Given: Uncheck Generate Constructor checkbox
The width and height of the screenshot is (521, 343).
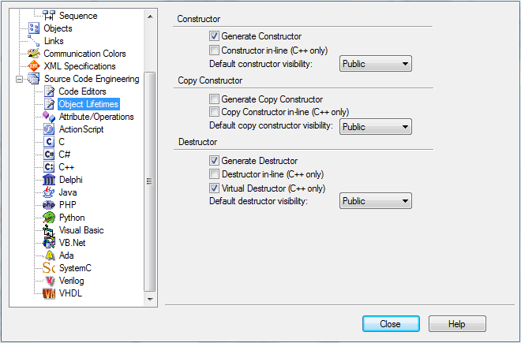Looking at the screenshot, I should click(214, 35).
